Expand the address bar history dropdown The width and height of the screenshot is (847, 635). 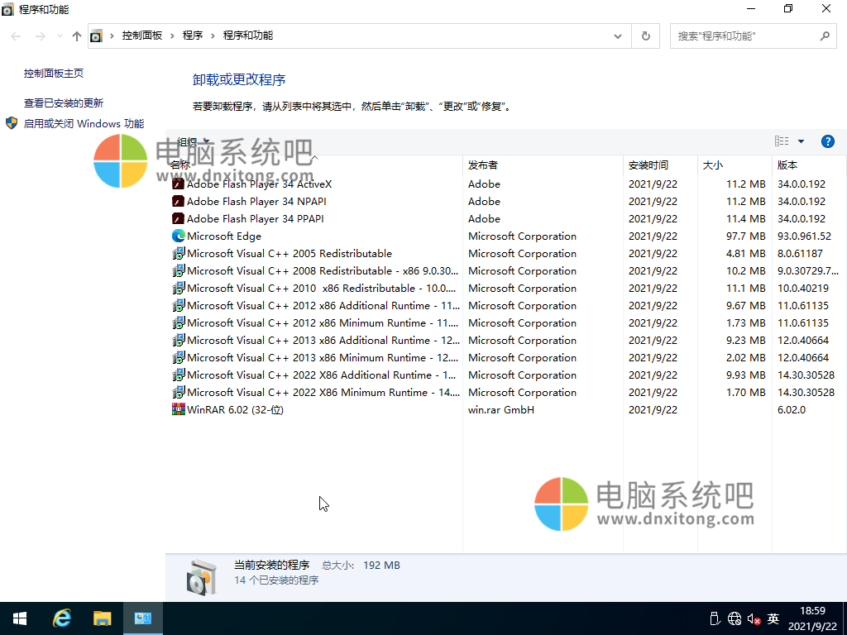[x=618, y=36]
